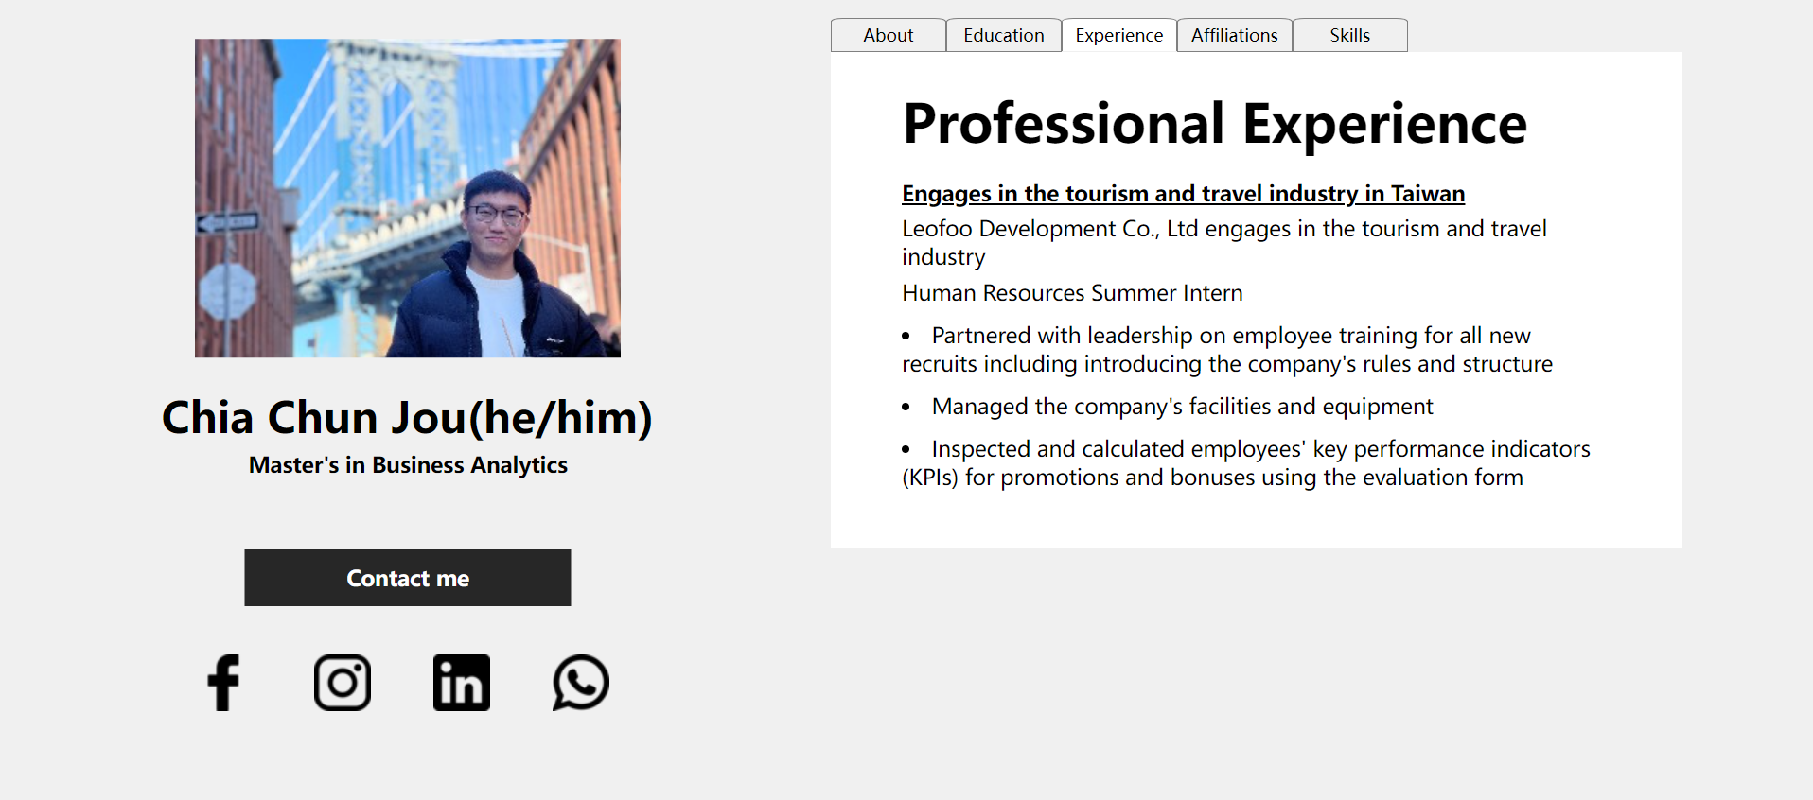Viewport: 1813px width, 800px height.
Task: Switch to the Education tab
Action: click(1003, 35)
